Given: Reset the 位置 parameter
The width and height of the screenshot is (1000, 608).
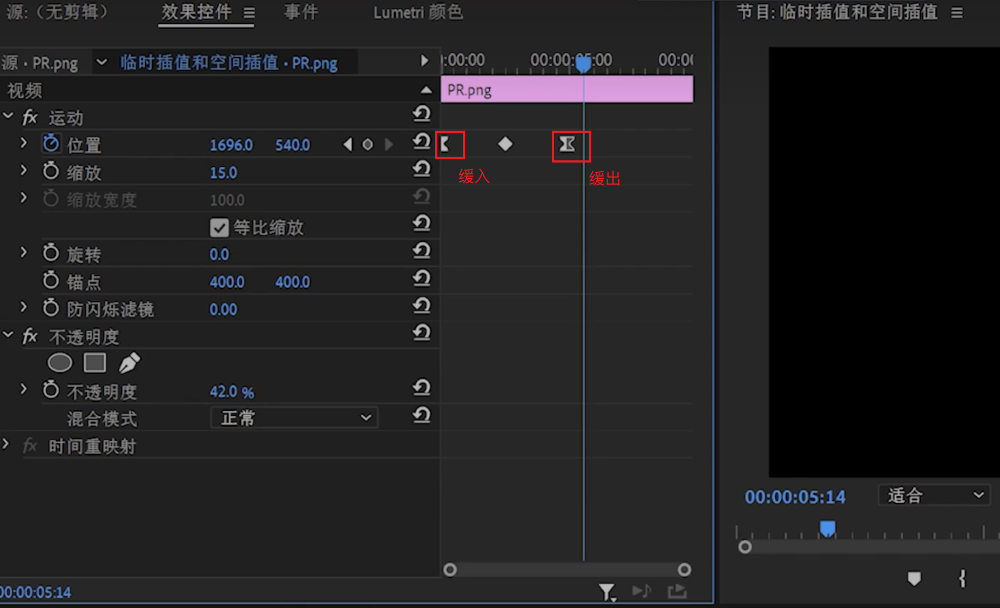Looking at the screenshot, I should pyautogui.click(x=422, y=142).
